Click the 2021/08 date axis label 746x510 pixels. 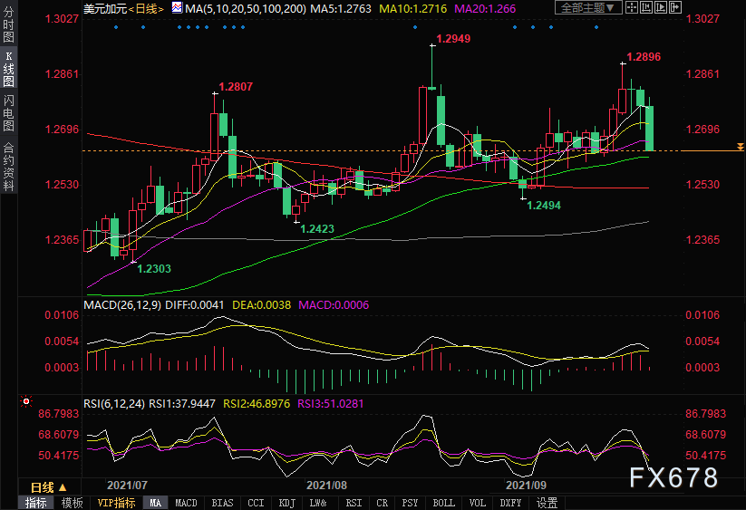coord(326,486)
